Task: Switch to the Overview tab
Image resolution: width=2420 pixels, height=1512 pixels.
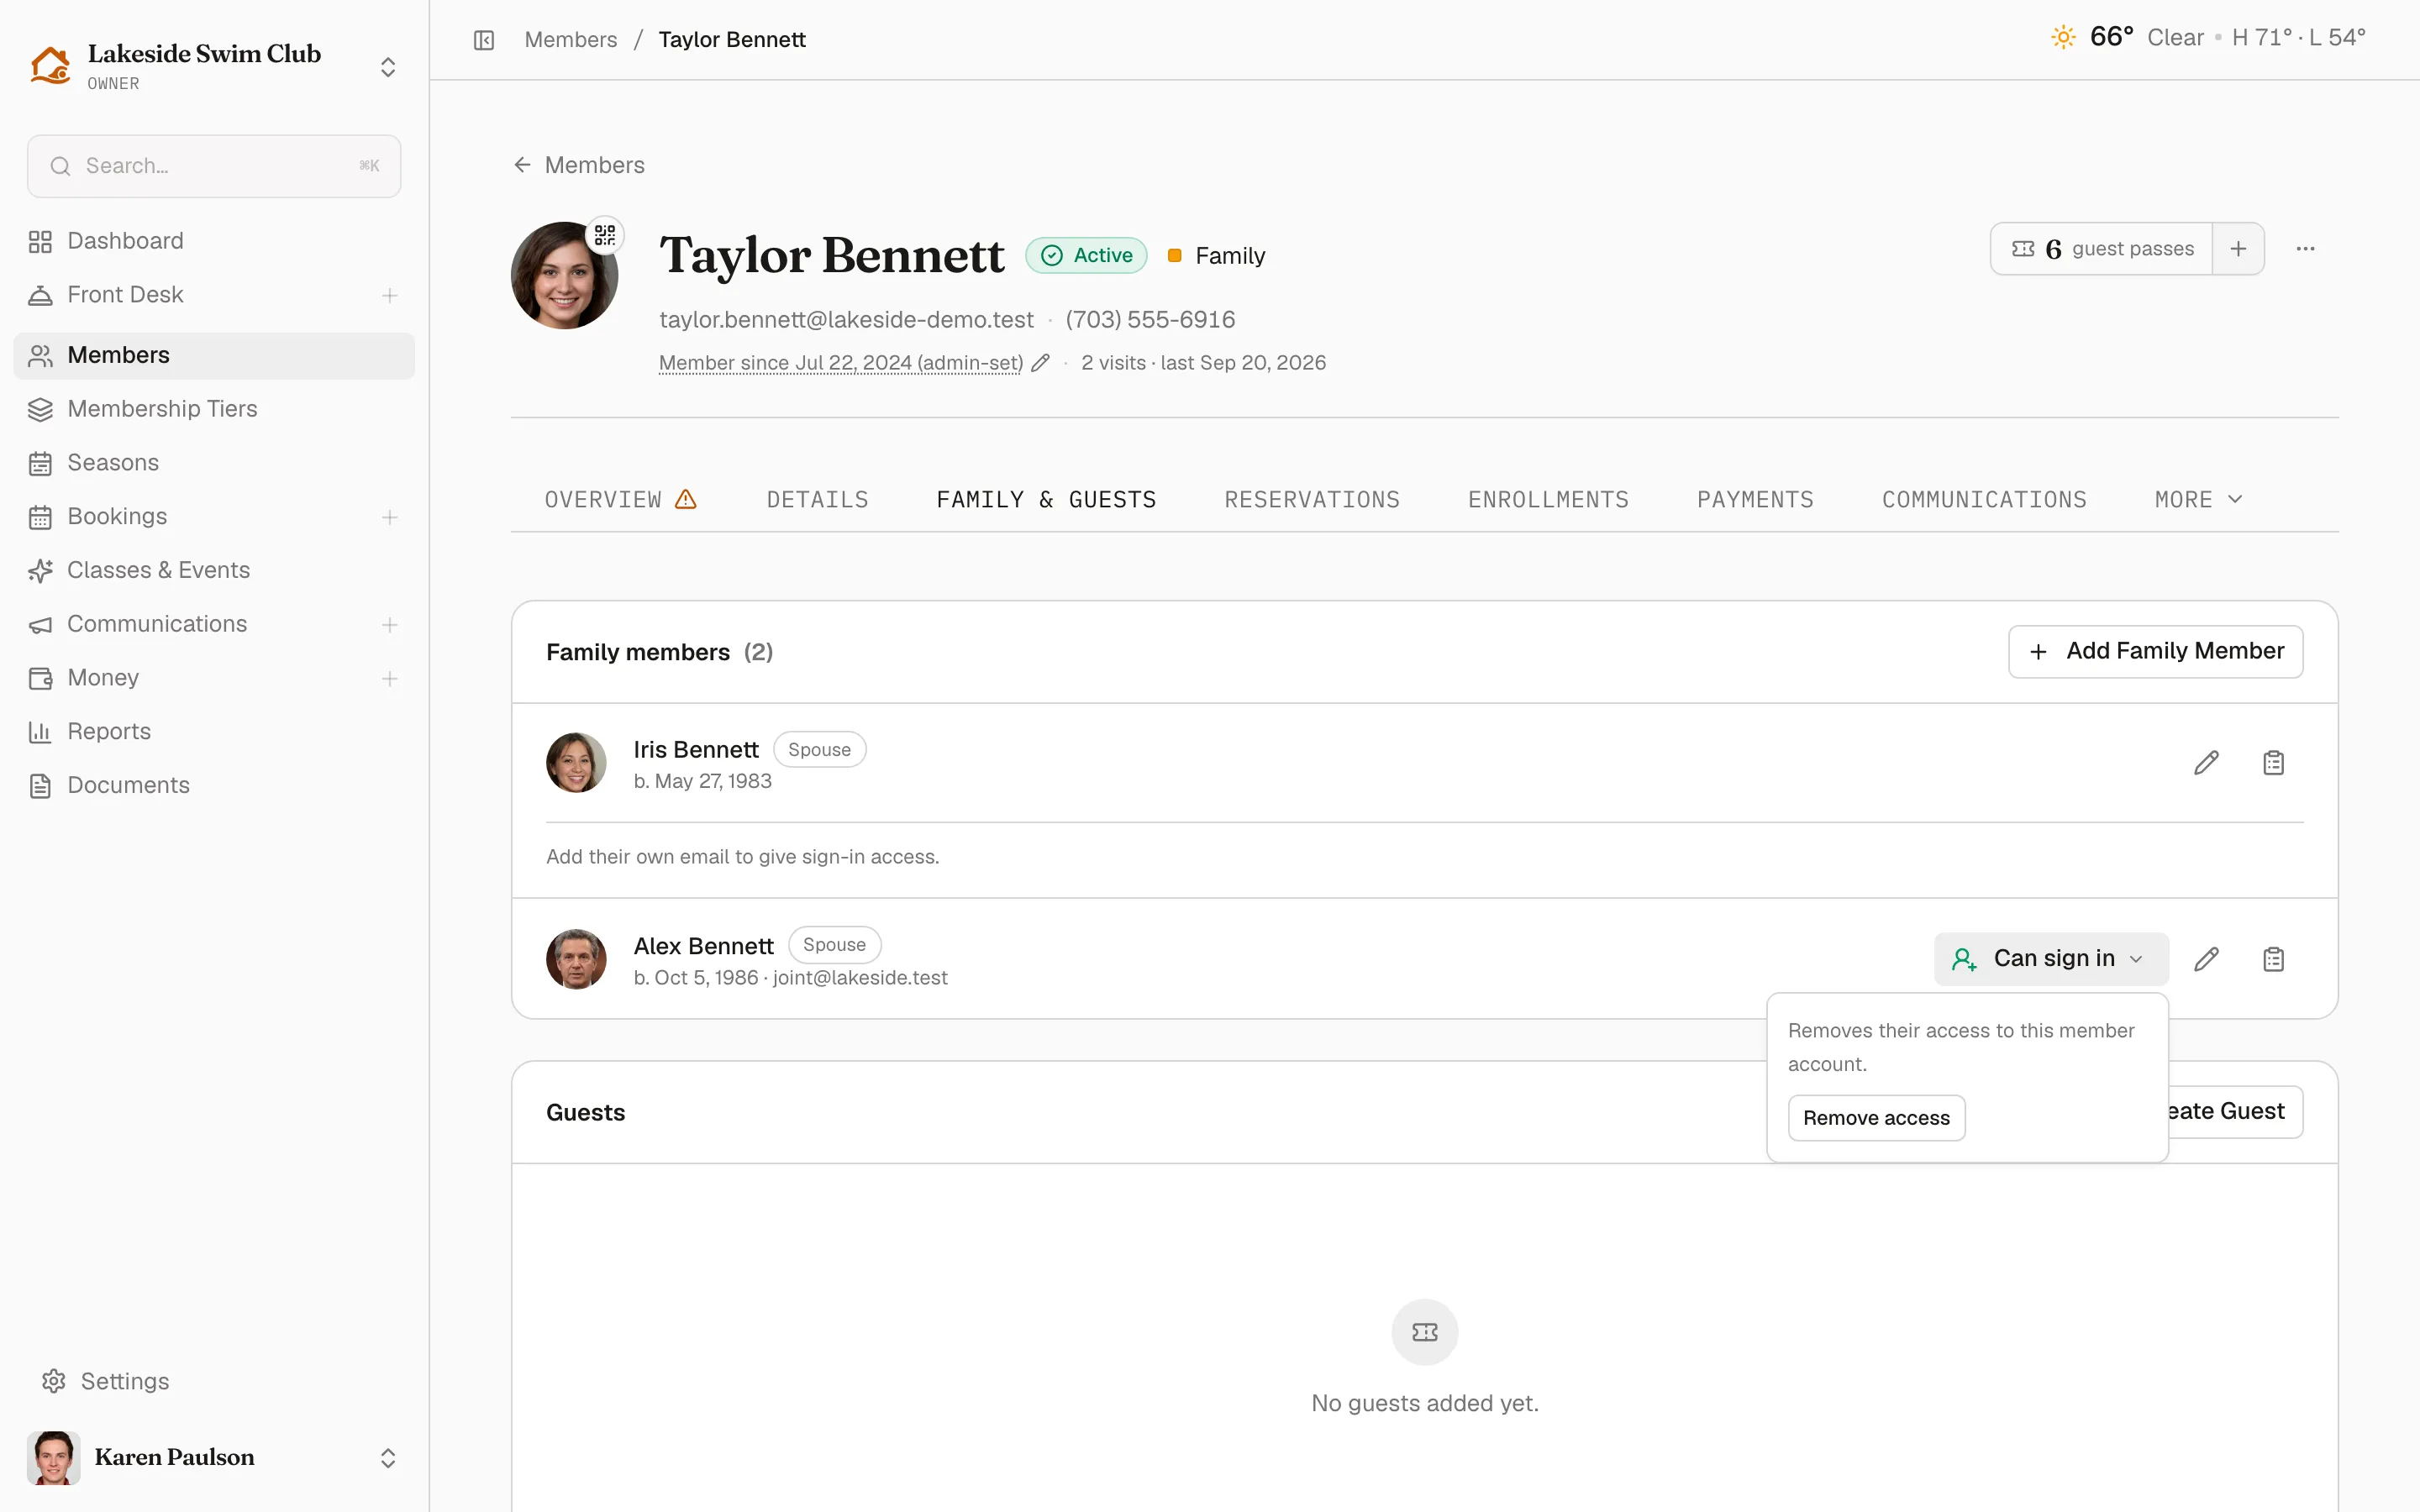Action: coord(620,499)
